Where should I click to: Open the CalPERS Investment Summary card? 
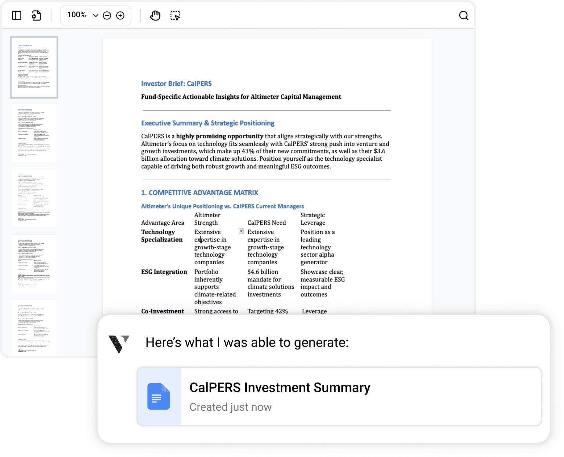[x=339, y=396]
